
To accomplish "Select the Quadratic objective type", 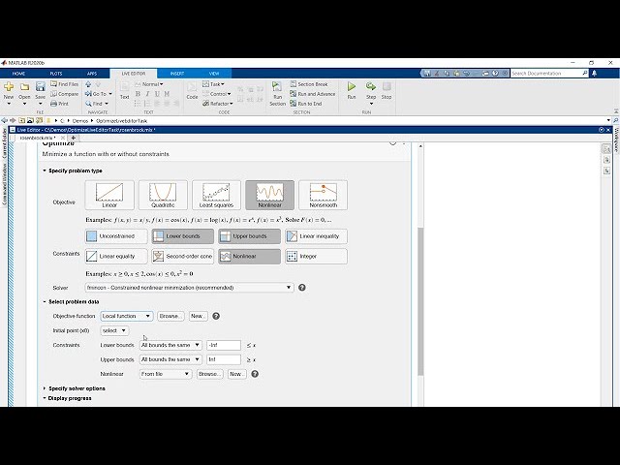I will coord(163,195).
